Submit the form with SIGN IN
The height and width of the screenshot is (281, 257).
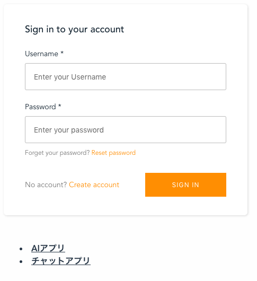coord(185,185)
